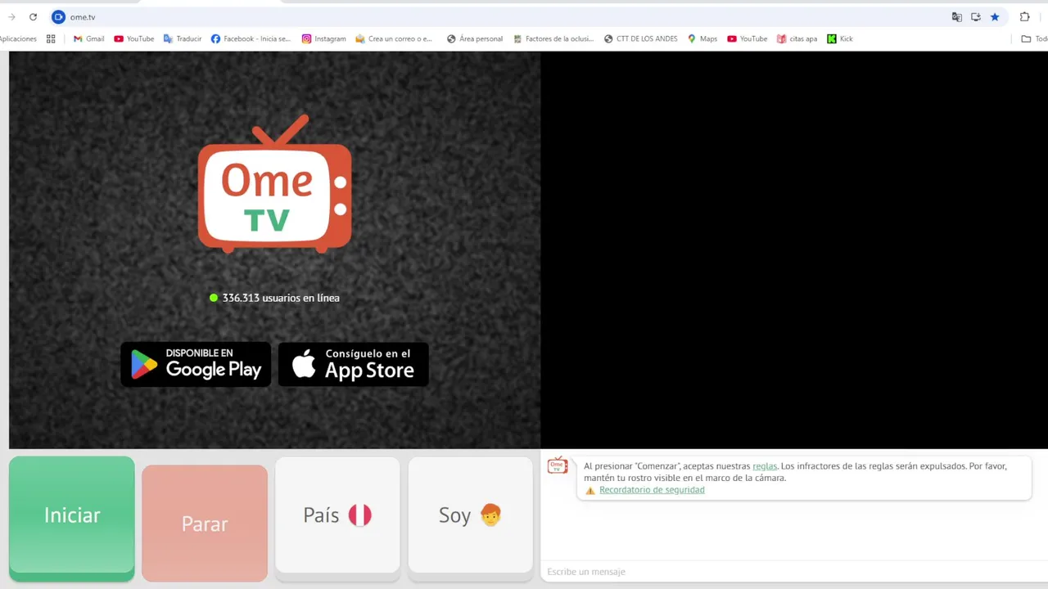
Task: Click the browser forward arrow
Action: point(11,16)
